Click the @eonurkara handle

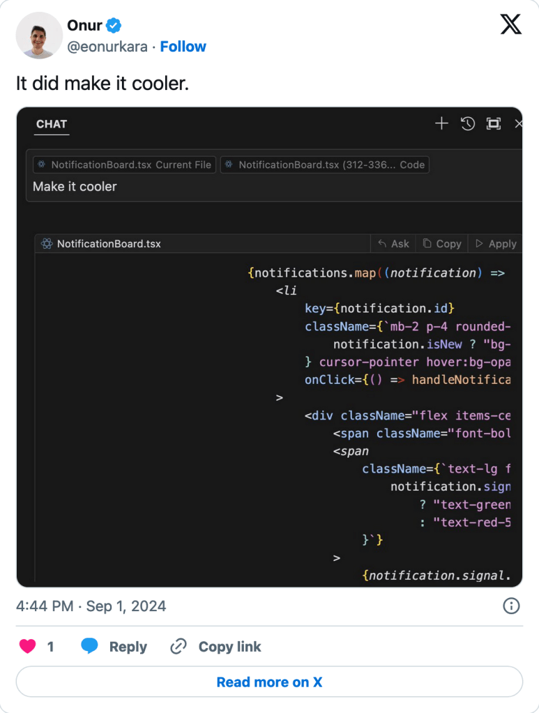107,47
